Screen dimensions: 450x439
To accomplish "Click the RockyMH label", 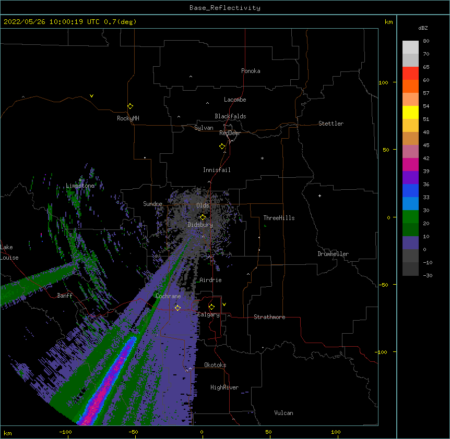I will (128, 118).
